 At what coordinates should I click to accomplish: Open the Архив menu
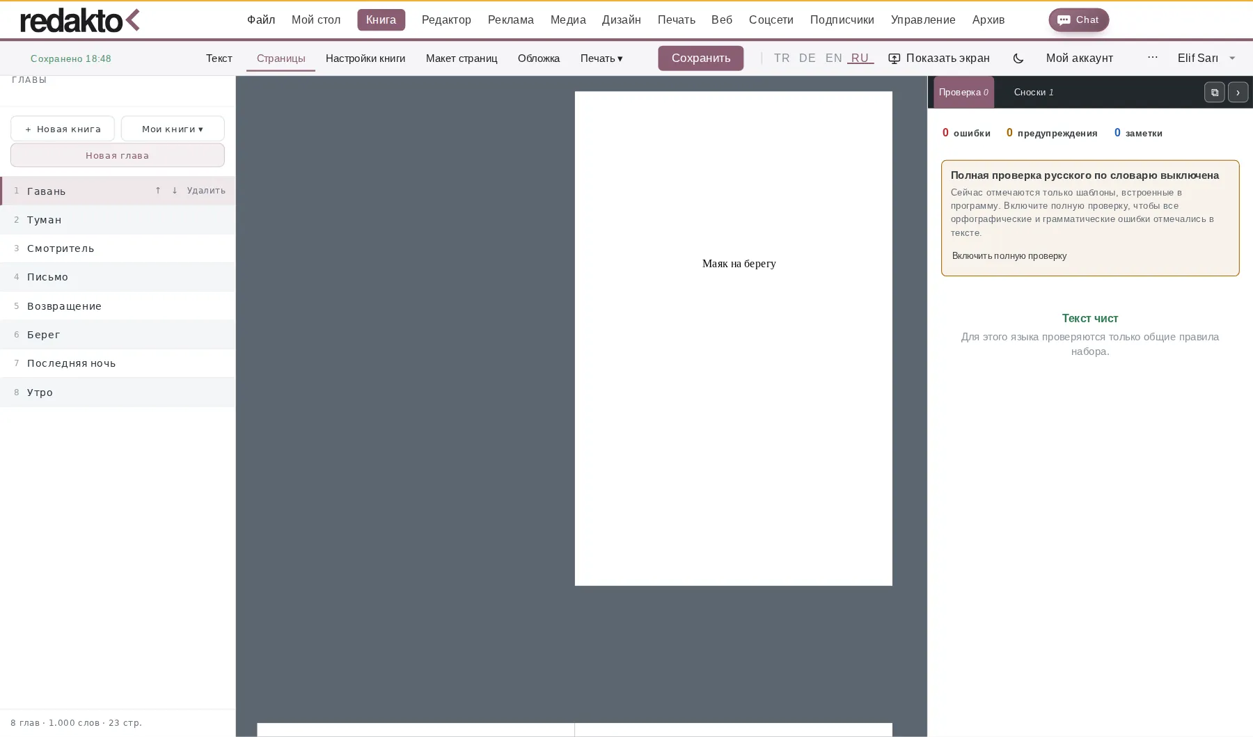click(988, 20)
